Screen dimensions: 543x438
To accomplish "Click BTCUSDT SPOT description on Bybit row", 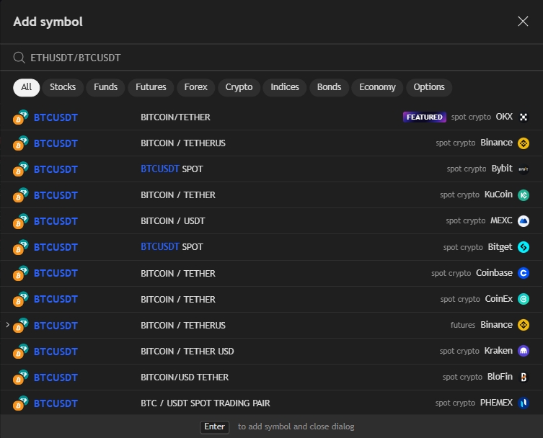I will coord(172,169).
